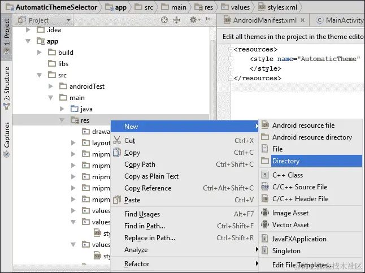Fold the resources tag in editor gutter
This screenshot has width=365, height=273.
tap(231, 49)
